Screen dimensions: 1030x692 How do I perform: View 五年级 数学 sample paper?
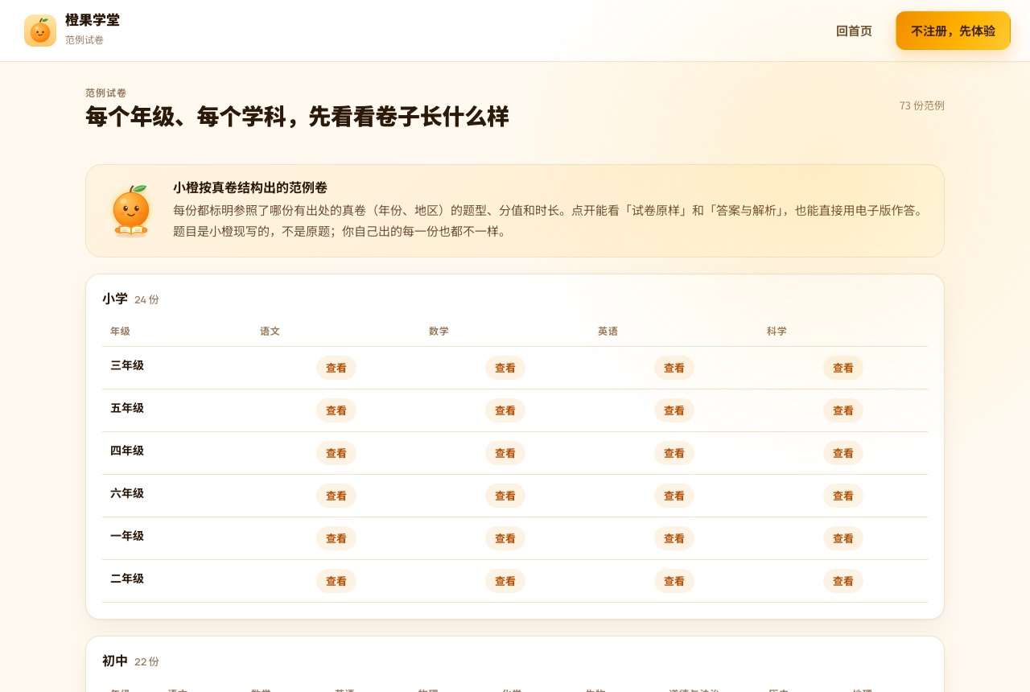(x=505, y=410)
